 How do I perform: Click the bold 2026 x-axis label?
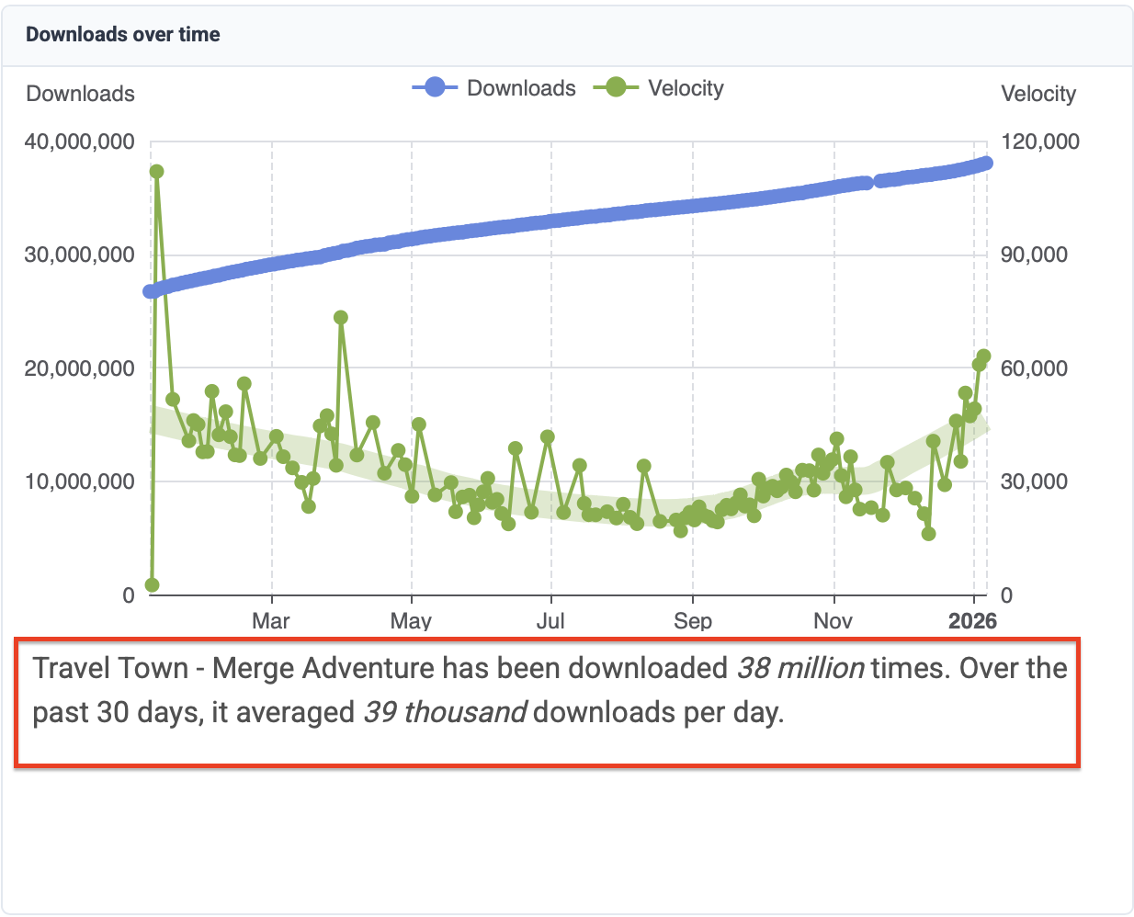(x=972, y=621)
